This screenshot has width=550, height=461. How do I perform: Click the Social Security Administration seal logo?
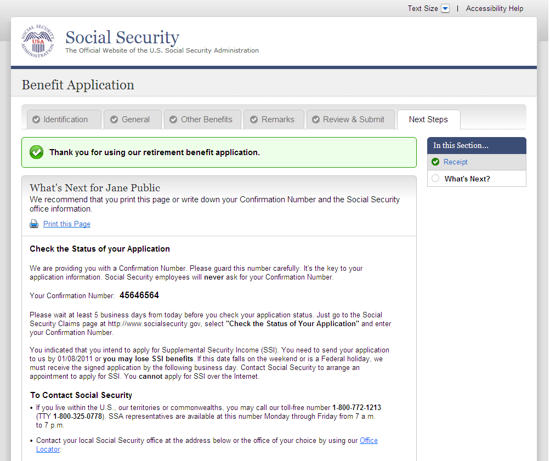click(x=38, y=41)
